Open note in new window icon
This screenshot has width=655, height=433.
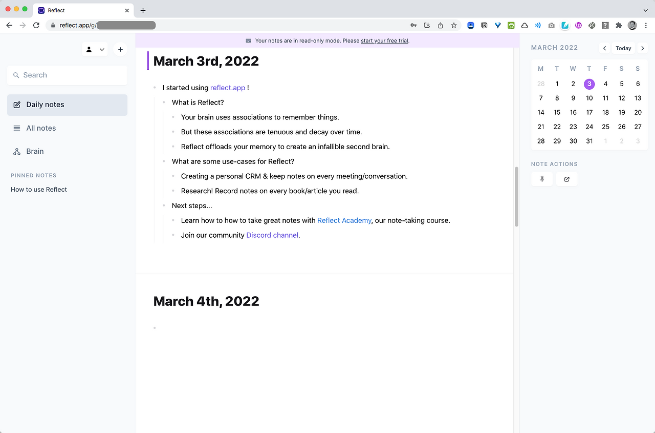coord(566,179)
